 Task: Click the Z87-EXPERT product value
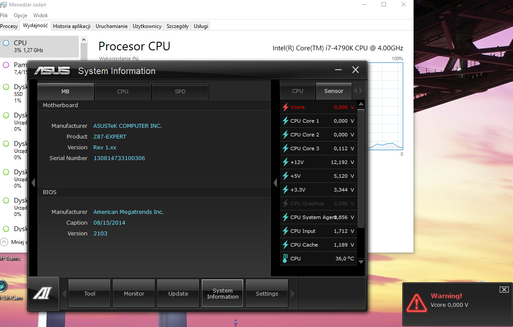pos(110,136)
